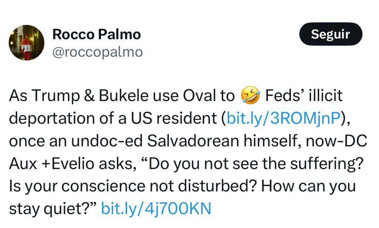Screen dimensions: 379x228
Task: Click the words "How can you"
Action: [x=308, y=186]
